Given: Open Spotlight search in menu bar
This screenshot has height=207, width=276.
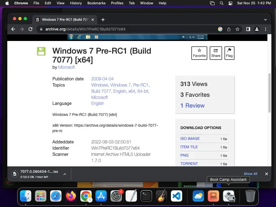Looking at the screenshot, I should 222,3.
